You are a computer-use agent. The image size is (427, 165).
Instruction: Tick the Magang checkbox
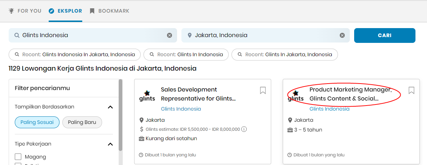[18, 157]
